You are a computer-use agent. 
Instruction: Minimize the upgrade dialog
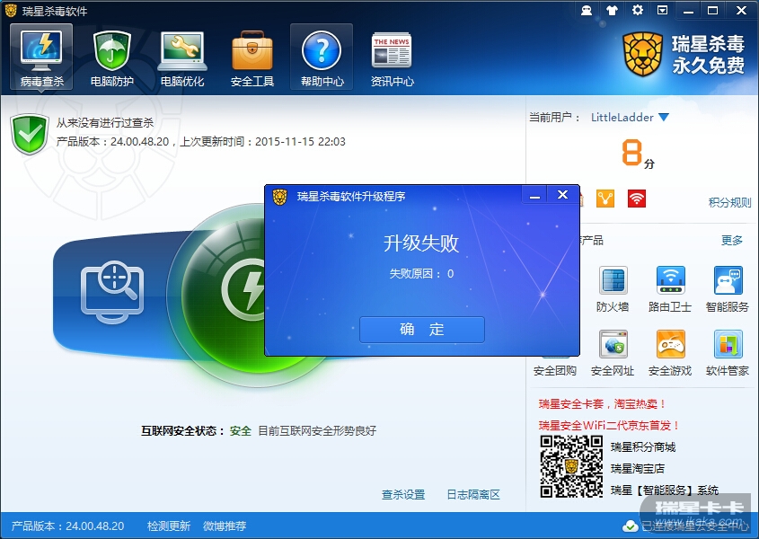pyautogui.click(x=534, y=195)
